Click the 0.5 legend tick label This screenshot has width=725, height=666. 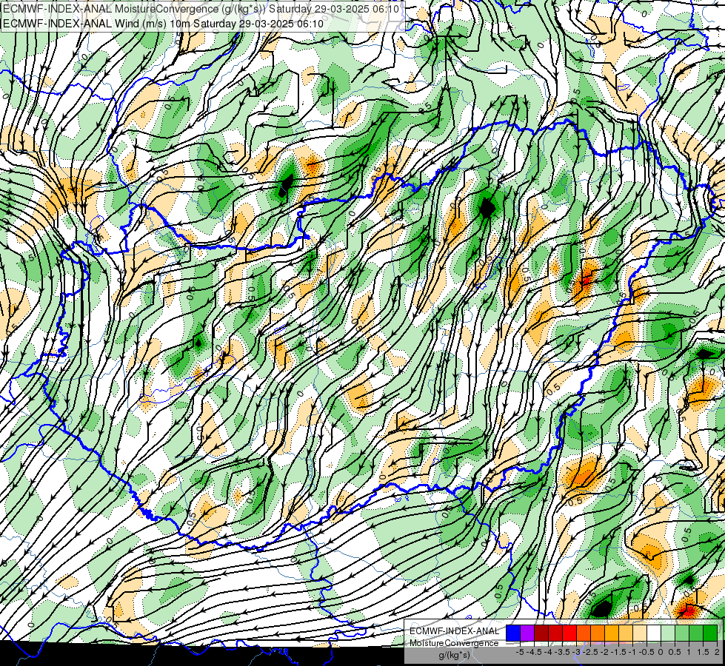pyautogui.click(x=675, y=652)
